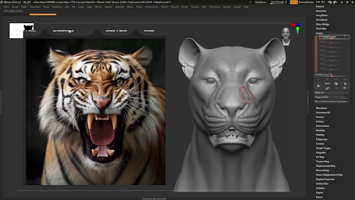Expand the Masking sub-palette

tap(320, 131)
